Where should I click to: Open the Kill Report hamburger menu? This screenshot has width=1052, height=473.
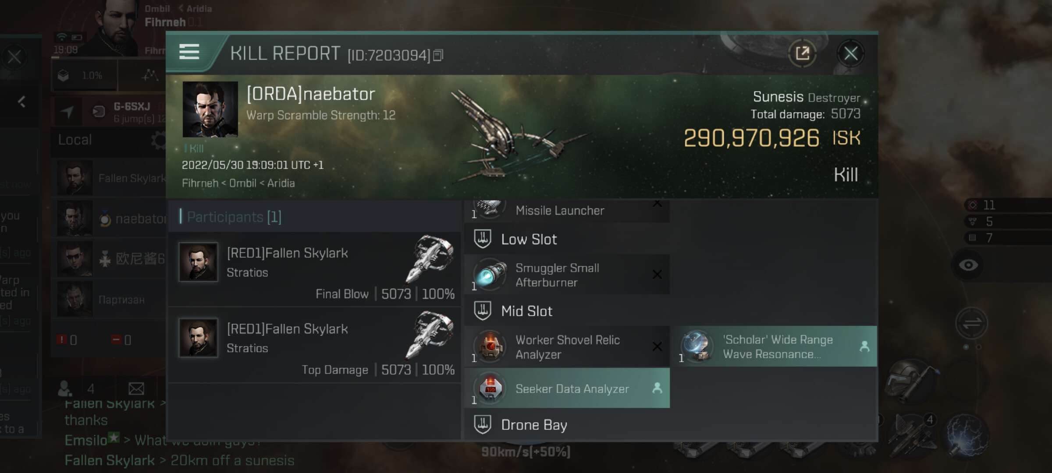pos(189,52)
